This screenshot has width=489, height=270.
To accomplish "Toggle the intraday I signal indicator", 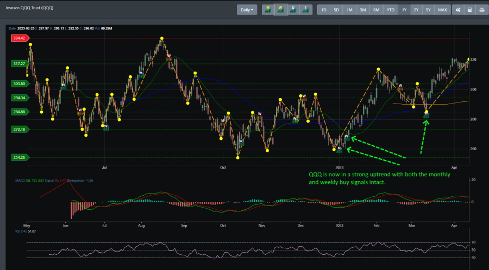I will [306, 10].
